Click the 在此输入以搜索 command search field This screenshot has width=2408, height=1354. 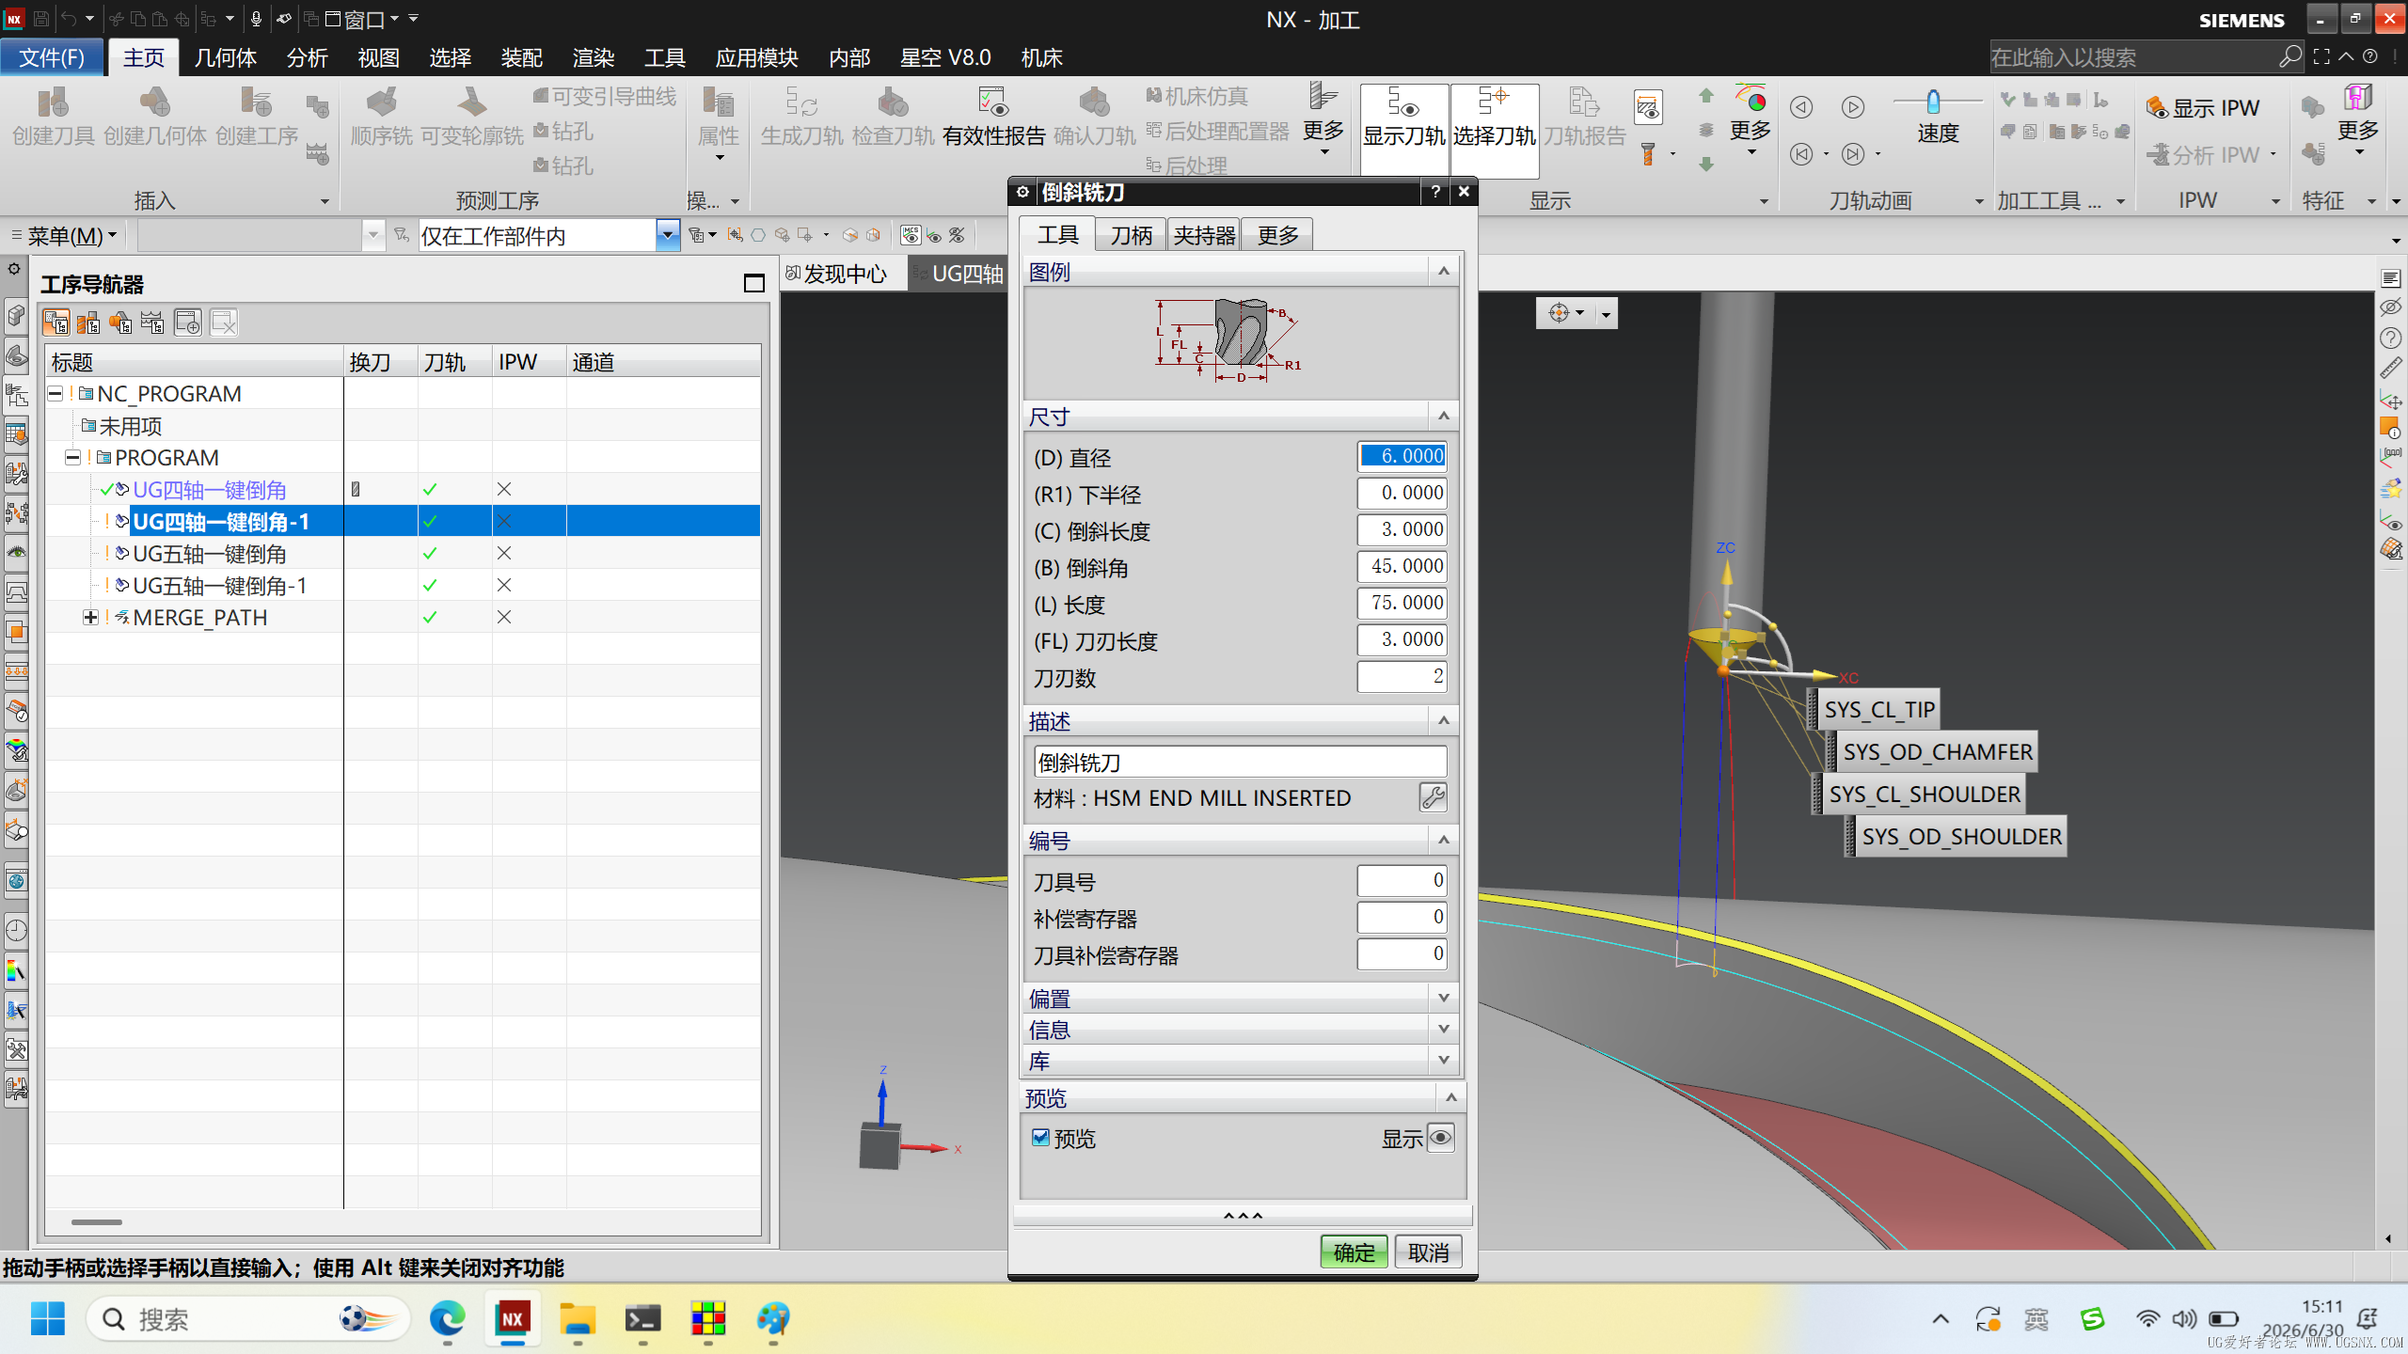coord(2131,57)
